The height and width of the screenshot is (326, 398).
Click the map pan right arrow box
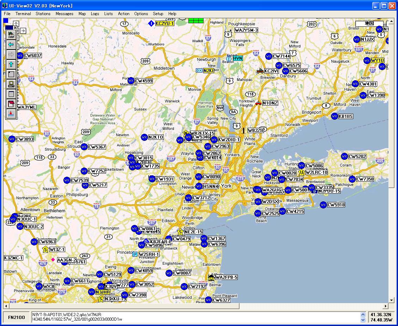tap(23, 31)
